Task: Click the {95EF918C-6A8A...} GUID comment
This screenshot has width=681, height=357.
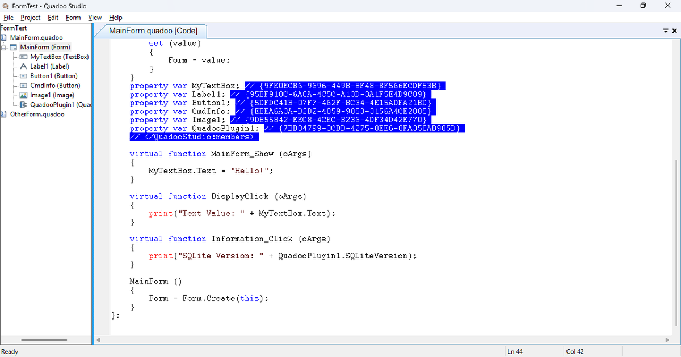Action: [x=330, y=94]
